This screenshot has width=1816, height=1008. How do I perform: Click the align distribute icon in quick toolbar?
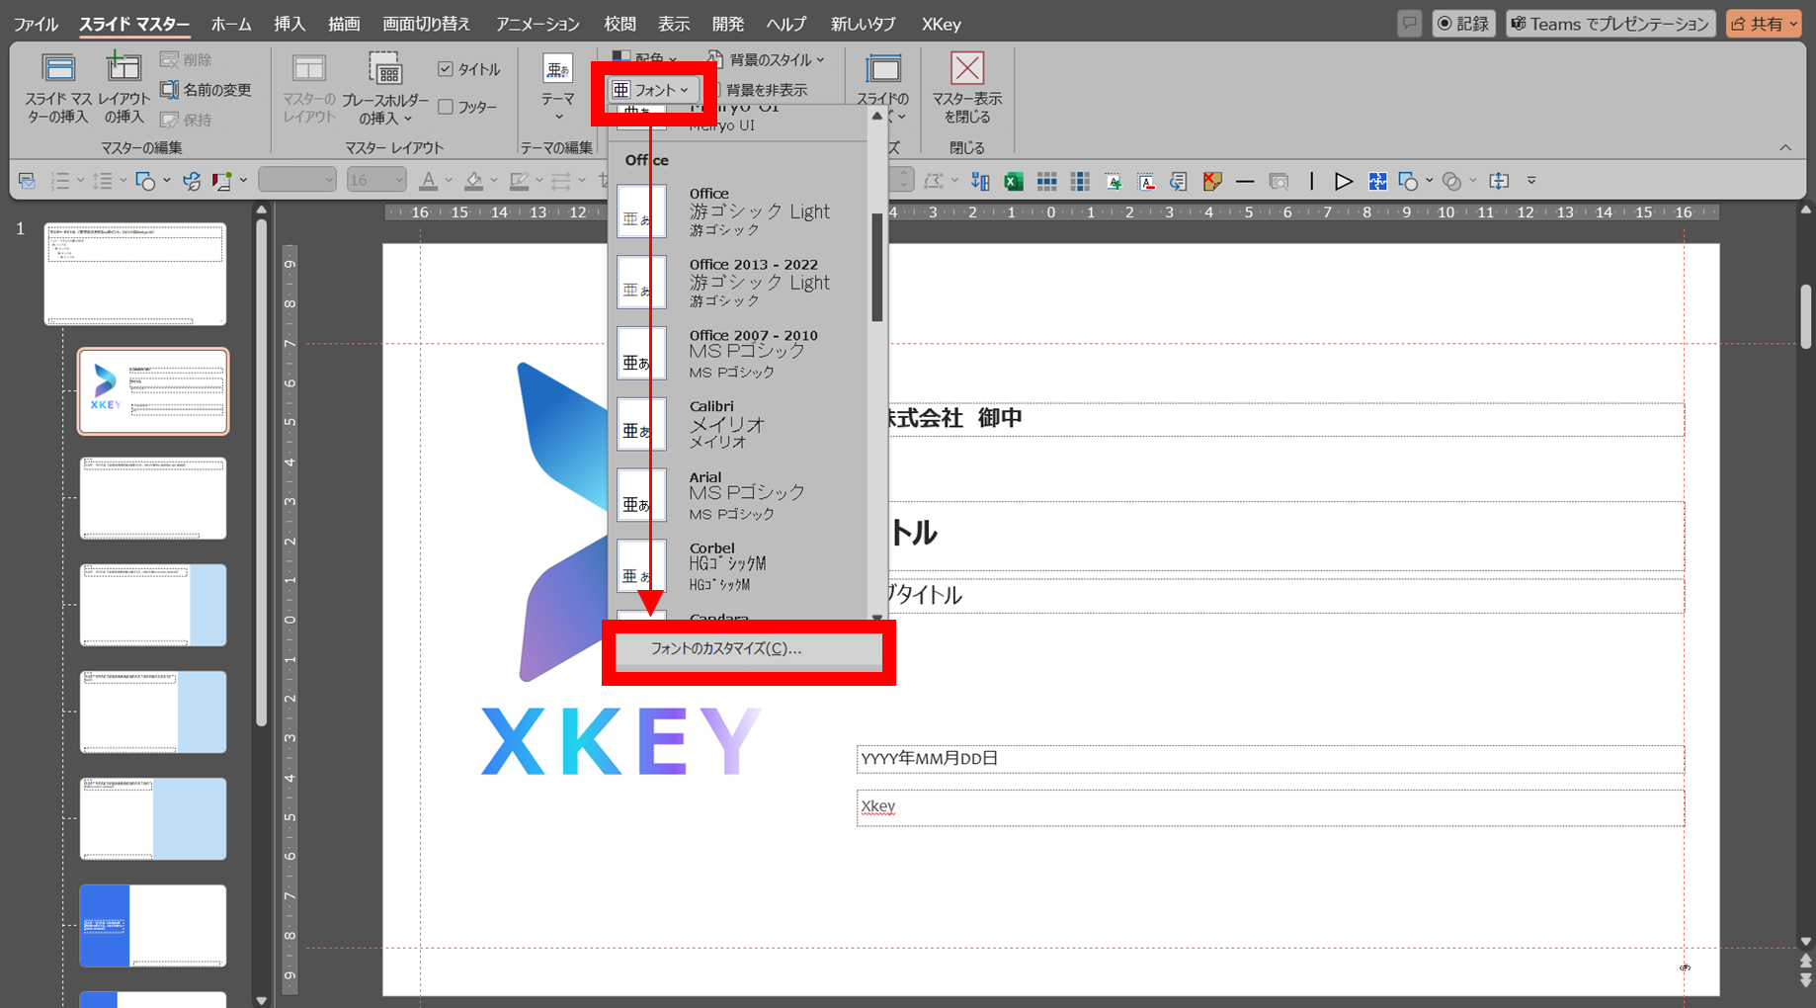(x=1499, y=181)
